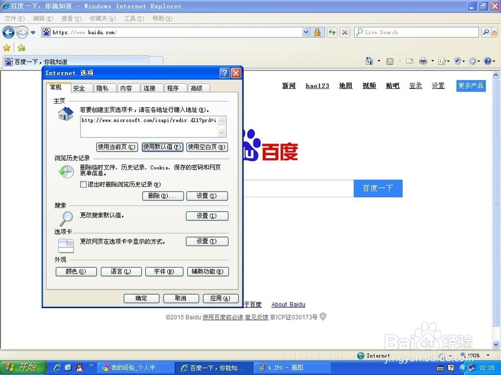Click the 新闻 link on Baidu
Image resolution: width=501 pixels, height=375 pixels.
(x=289, y=85)
